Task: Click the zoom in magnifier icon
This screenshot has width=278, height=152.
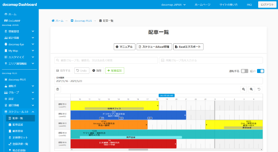Action: [x=251, y=89]
